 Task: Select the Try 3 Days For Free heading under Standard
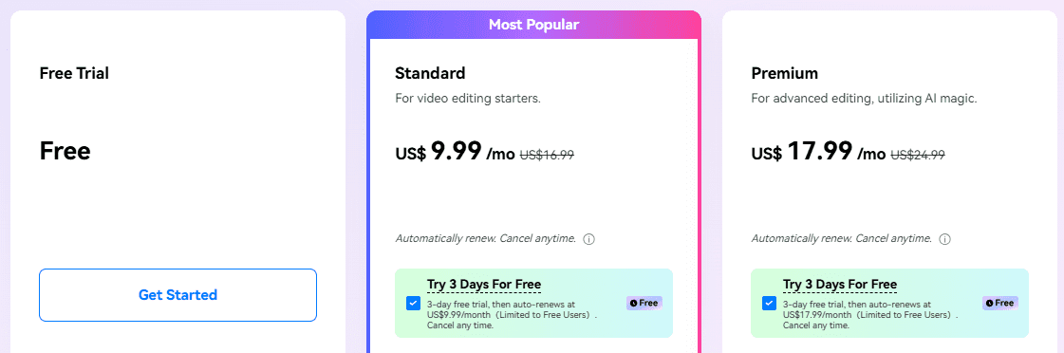coord(484,284)
